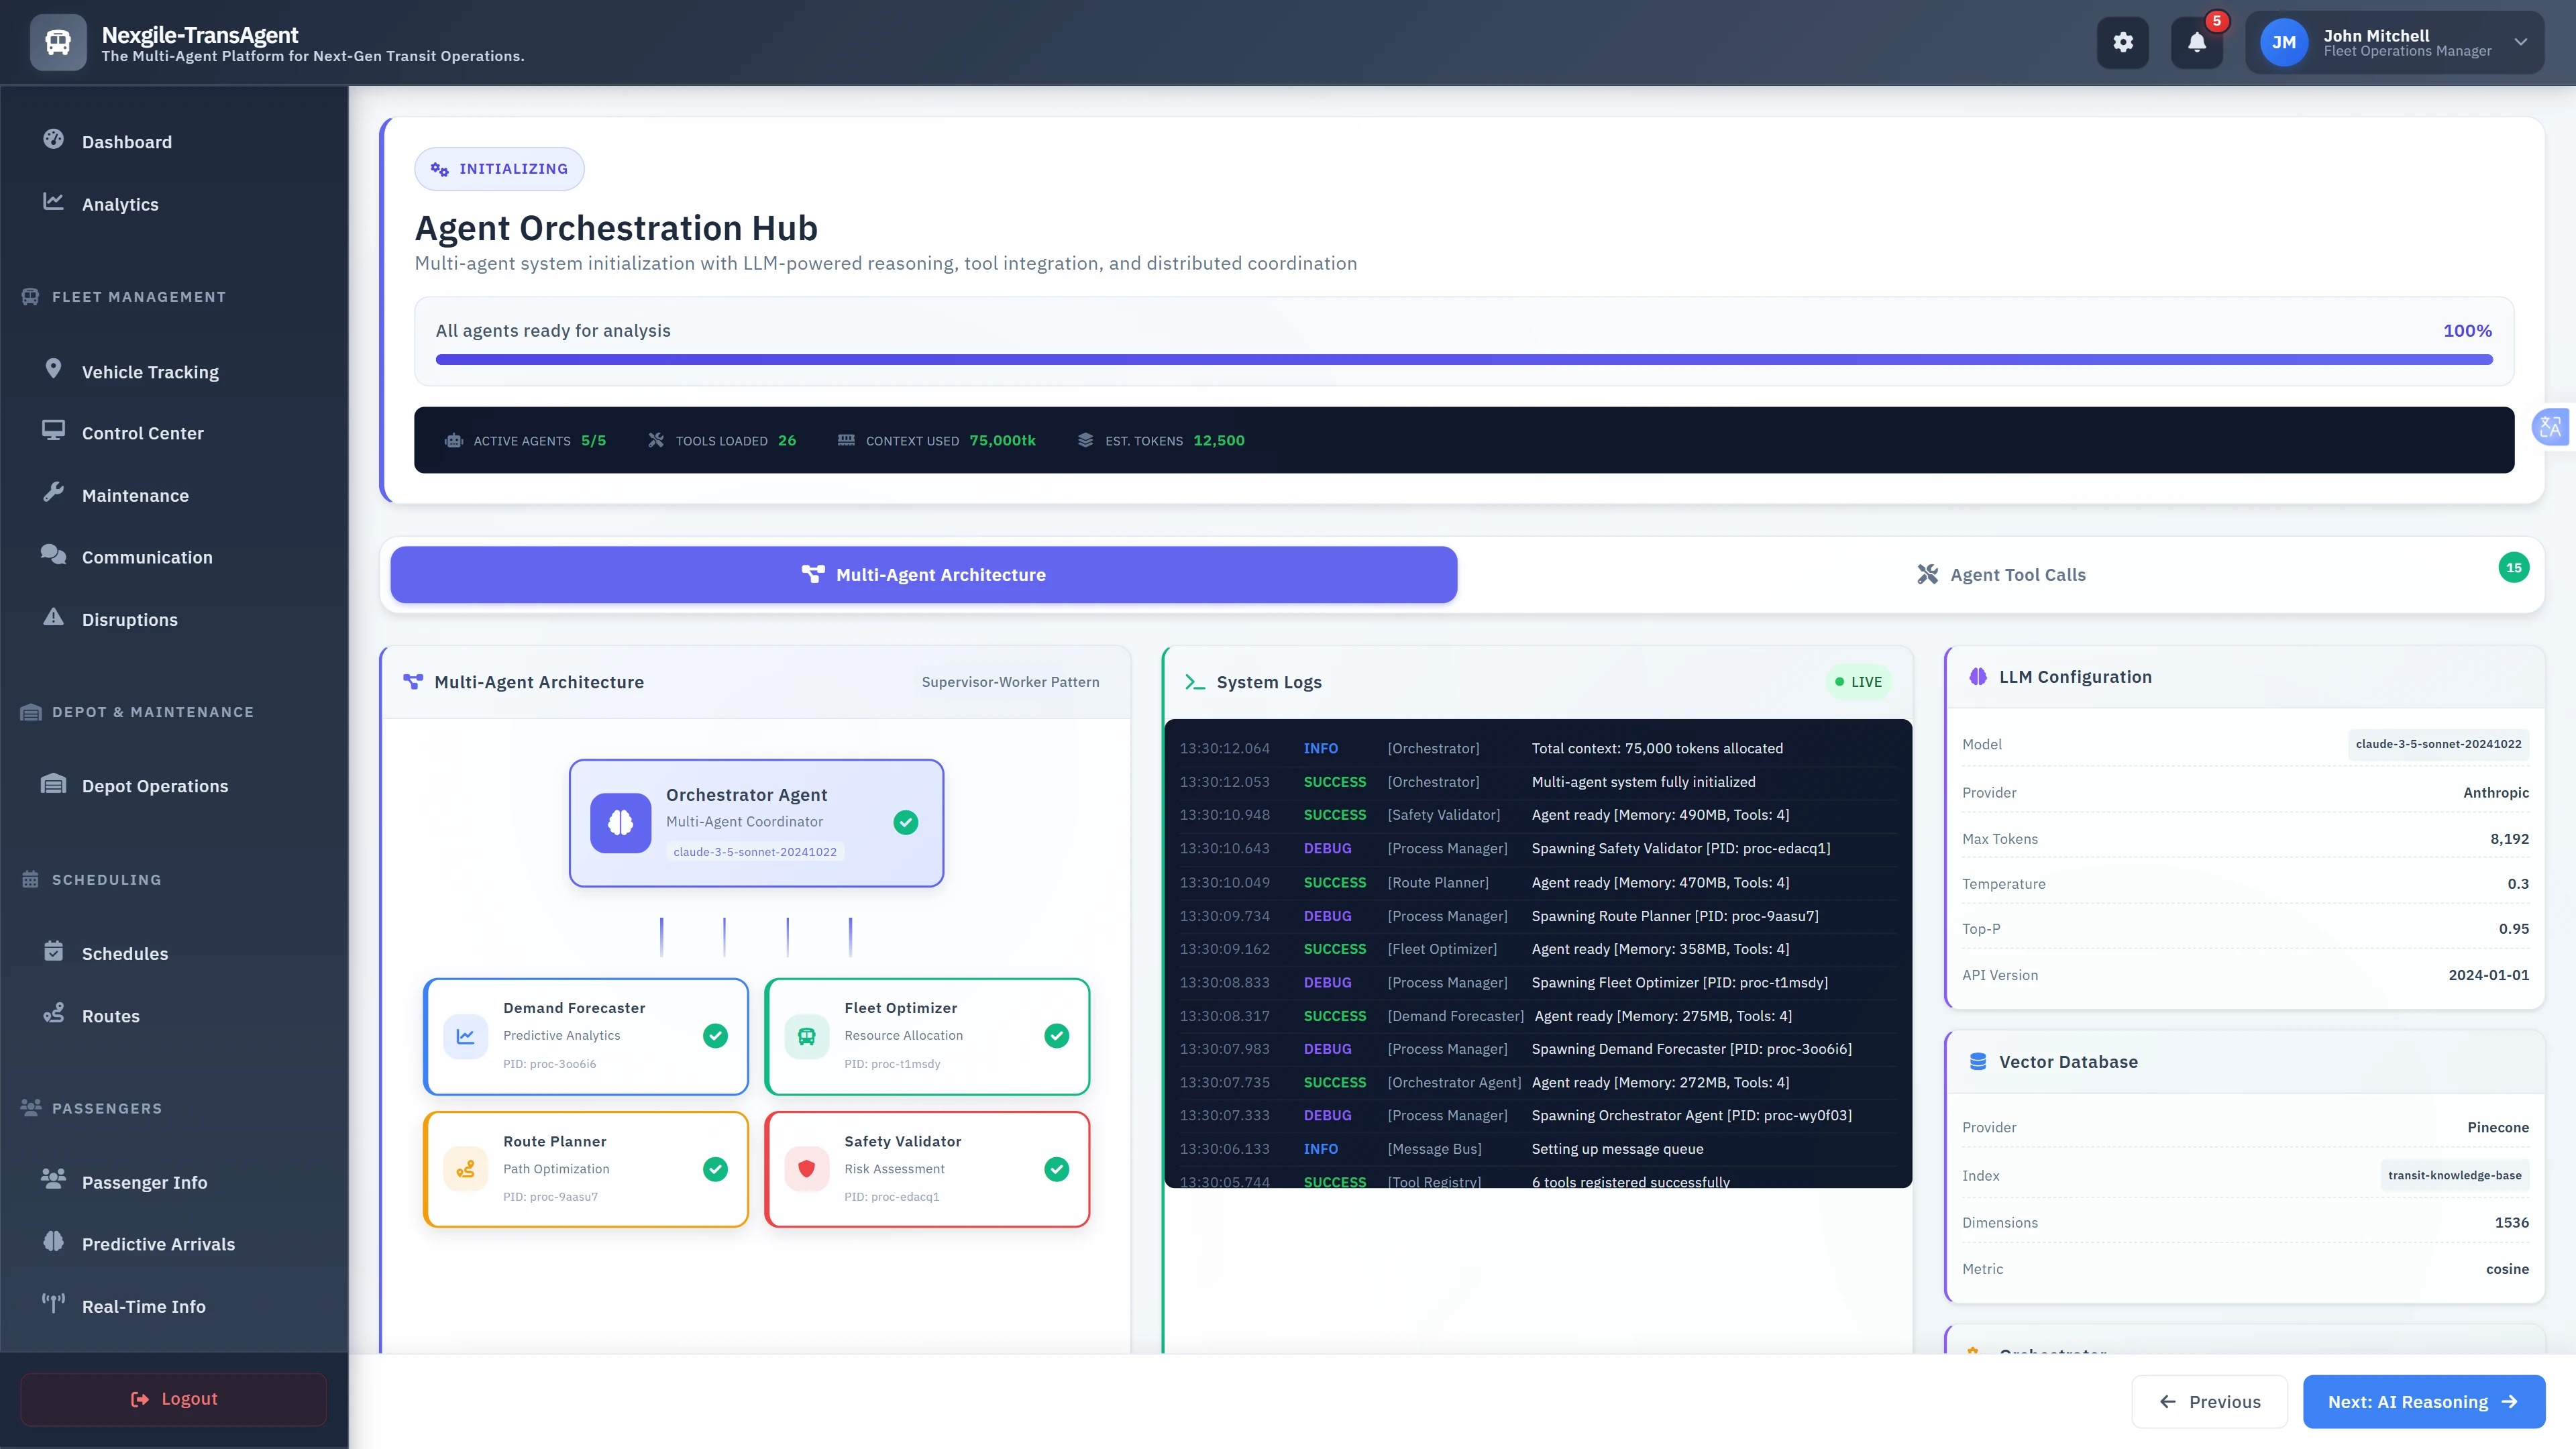Toggle the Safety Validator ready indicator
Screen dimensions: 2576x1449
(x=1057, y=1168)
